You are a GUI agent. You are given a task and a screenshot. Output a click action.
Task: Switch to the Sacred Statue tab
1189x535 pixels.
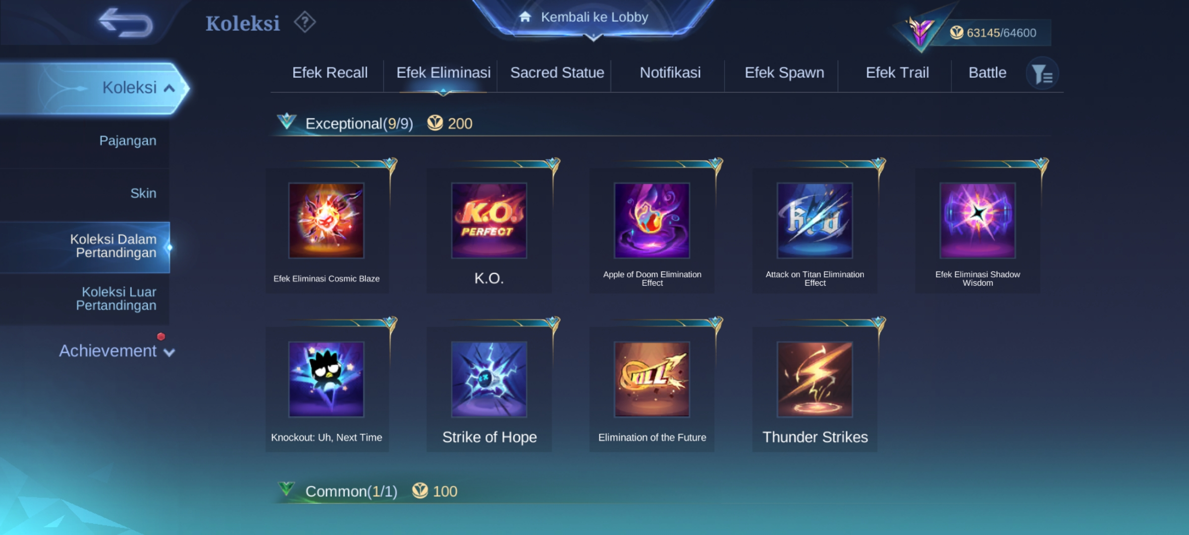click(x=557, y=73)
